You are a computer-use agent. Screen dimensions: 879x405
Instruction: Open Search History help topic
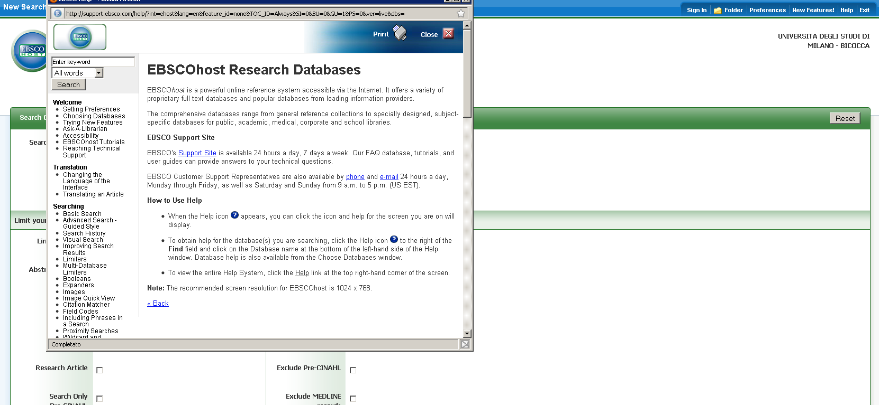point(84,233)
